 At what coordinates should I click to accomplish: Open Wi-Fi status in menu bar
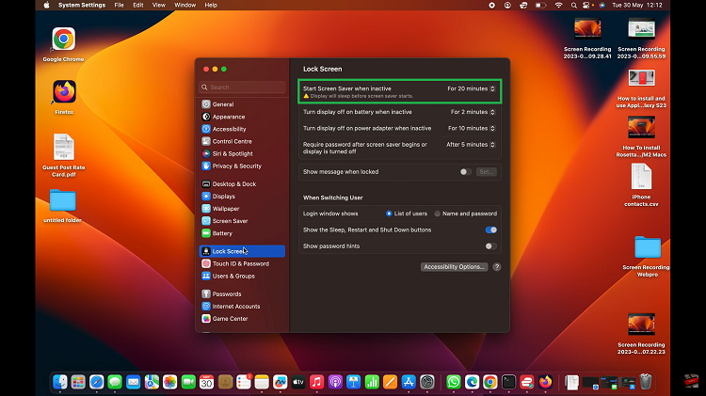pyautogui.click(x=558, y=6)
